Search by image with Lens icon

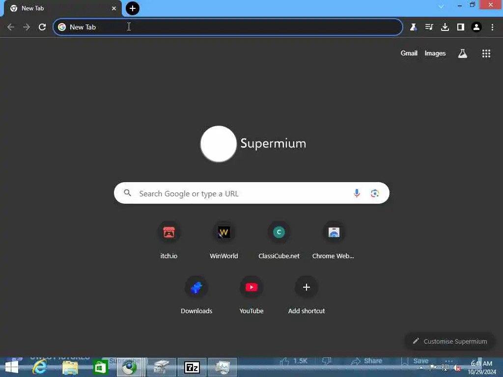(x=375, y=193)
